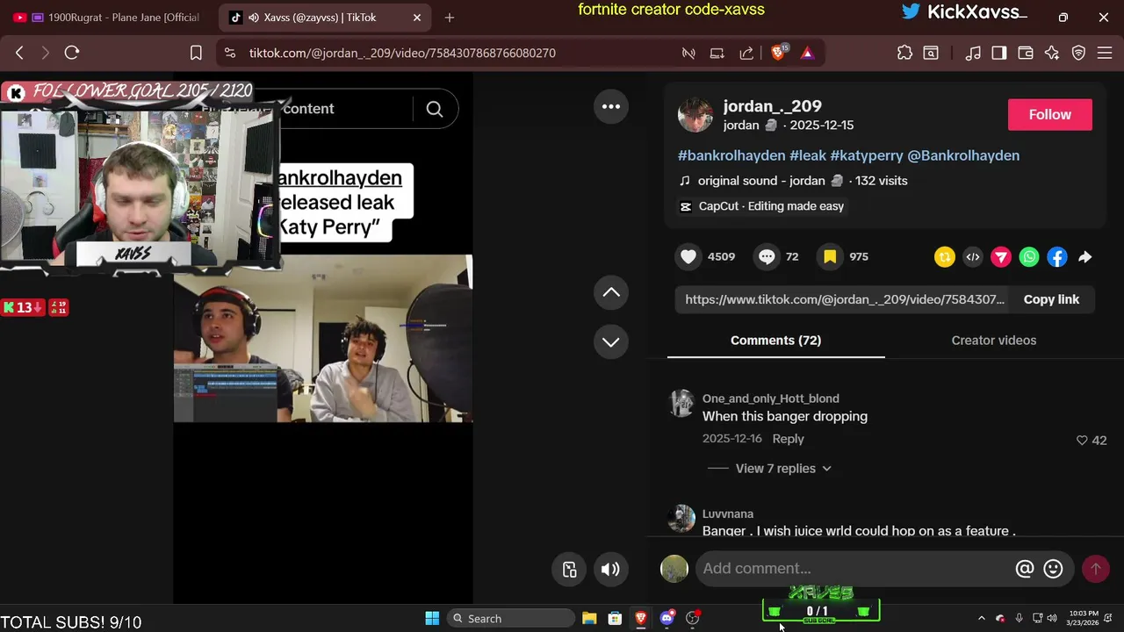This screenshot has height=632, width=1124.
Task: Click the taskbar Search box
Action: point(512,619)
